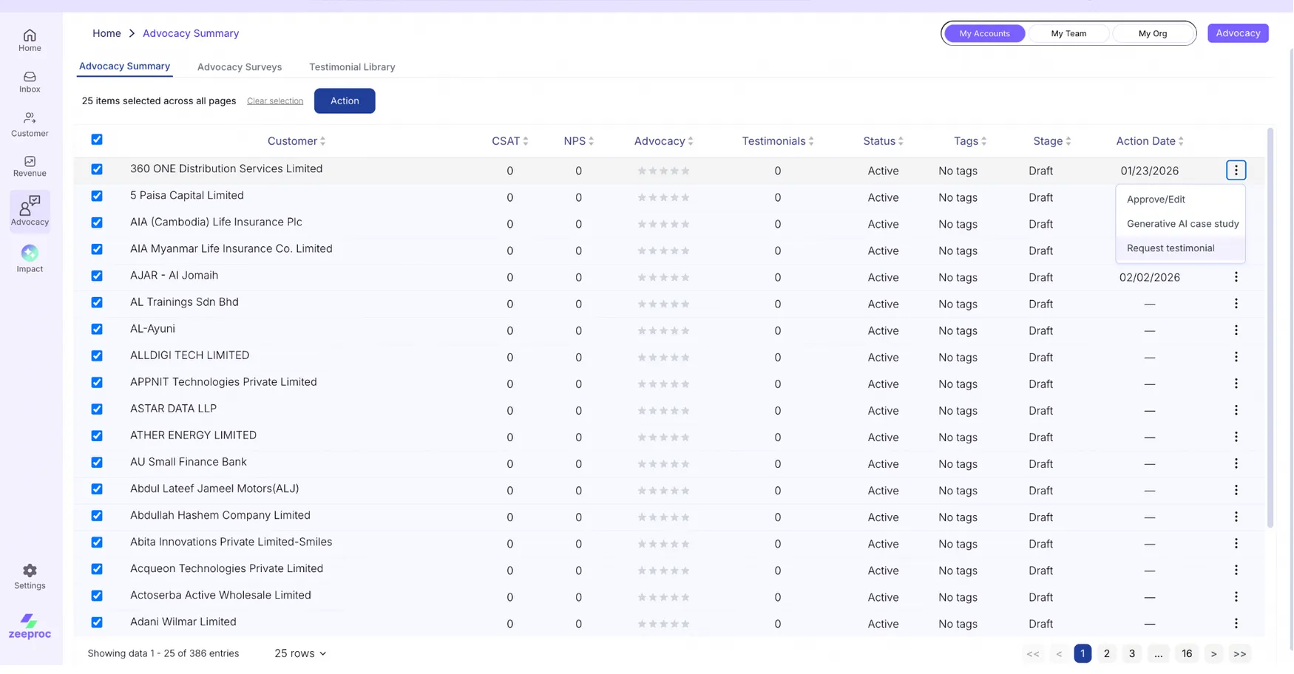Uncheck the select-all header checkbox

97,140
